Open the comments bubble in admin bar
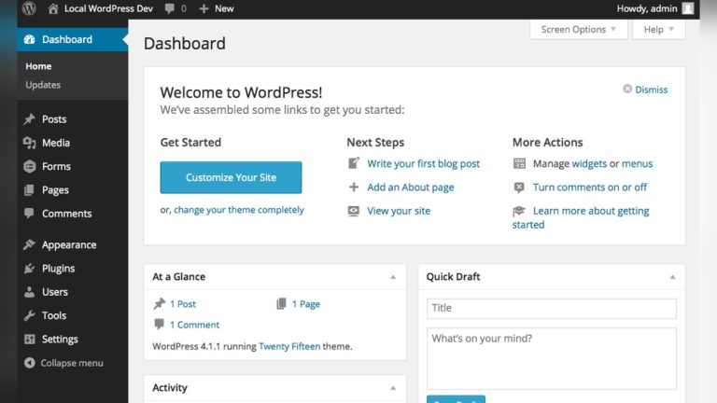The width and height of the screenshot is (717, 403). 170,8
